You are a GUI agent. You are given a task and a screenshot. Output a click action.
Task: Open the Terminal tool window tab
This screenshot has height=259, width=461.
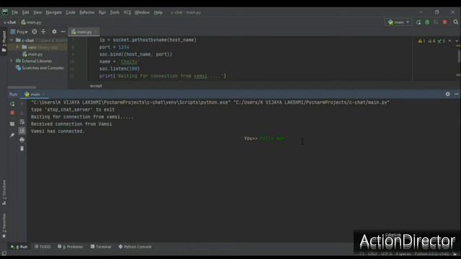[x=101, y=247]
